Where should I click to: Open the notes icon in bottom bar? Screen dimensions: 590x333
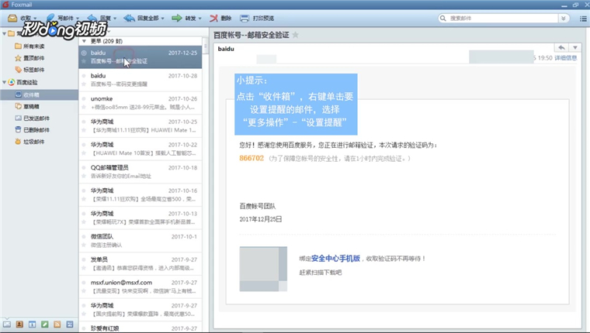tap(45, 324)
